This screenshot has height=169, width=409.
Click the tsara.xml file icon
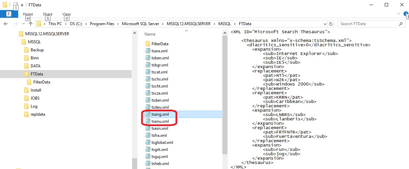coord(148,51)
